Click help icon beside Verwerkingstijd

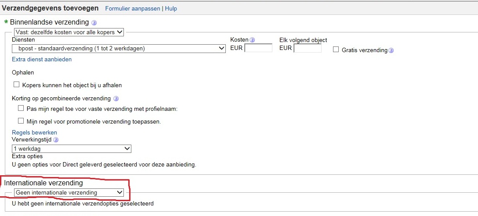point(56,140)
